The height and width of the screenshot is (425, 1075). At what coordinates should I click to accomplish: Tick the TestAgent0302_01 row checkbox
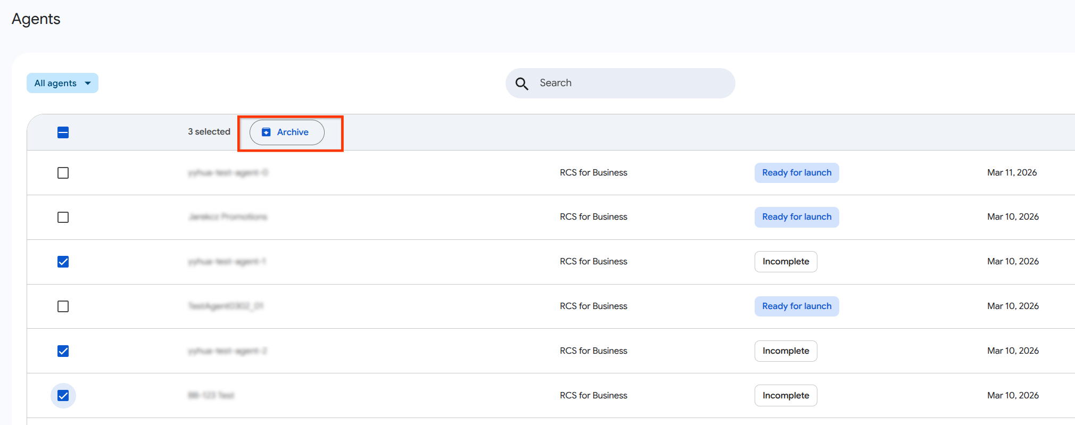coord(63,306)
